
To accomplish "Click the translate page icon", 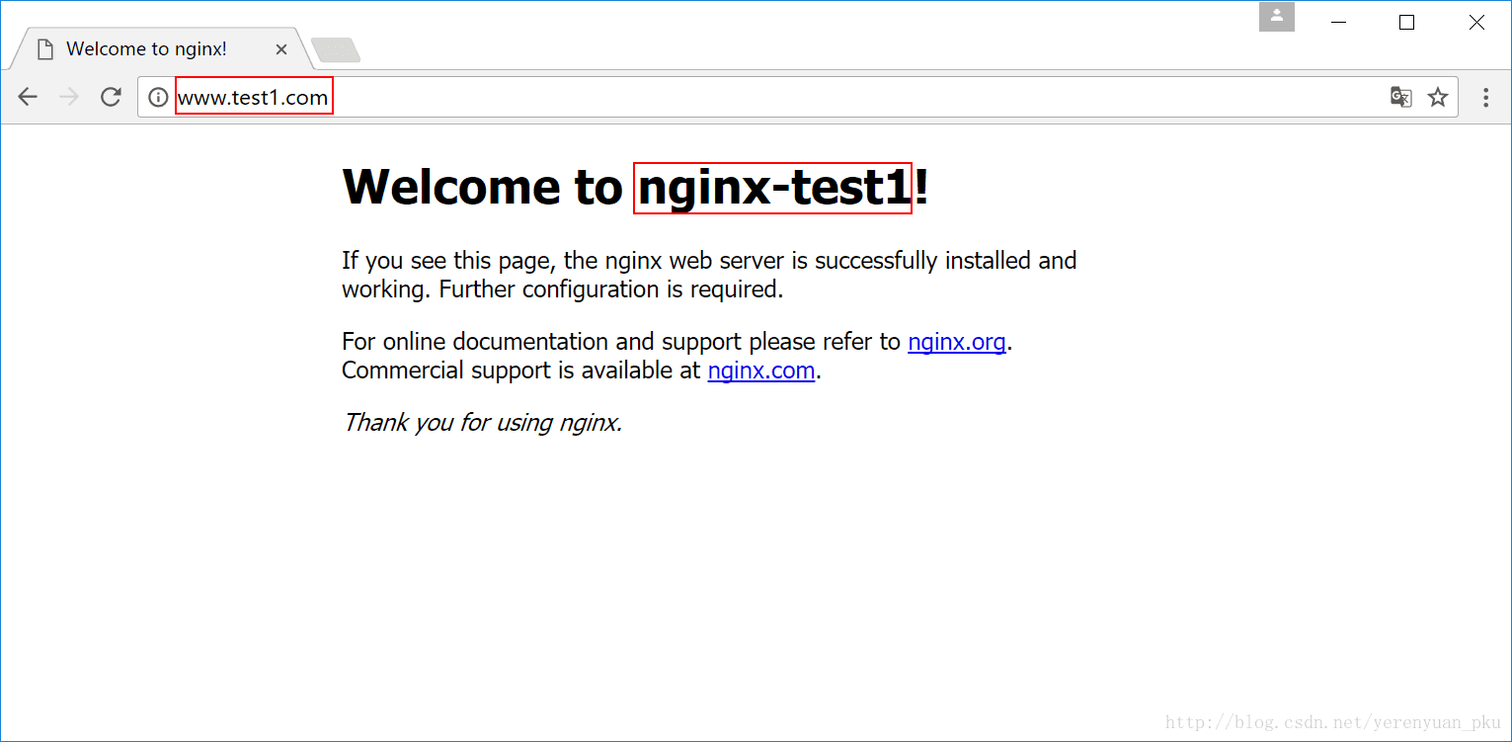I will point(1400,97).
